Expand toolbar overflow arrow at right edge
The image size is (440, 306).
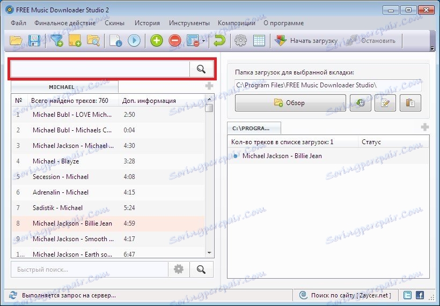(x=432, y=48)
